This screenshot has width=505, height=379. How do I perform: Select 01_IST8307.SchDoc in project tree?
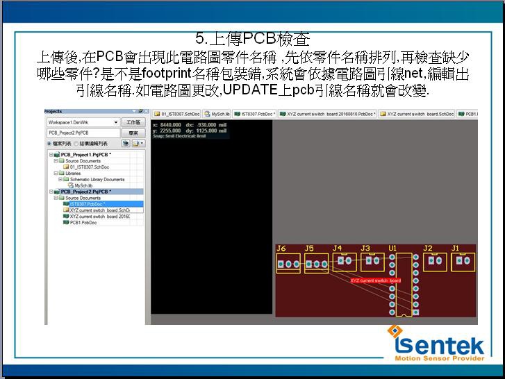coord(90,167)
